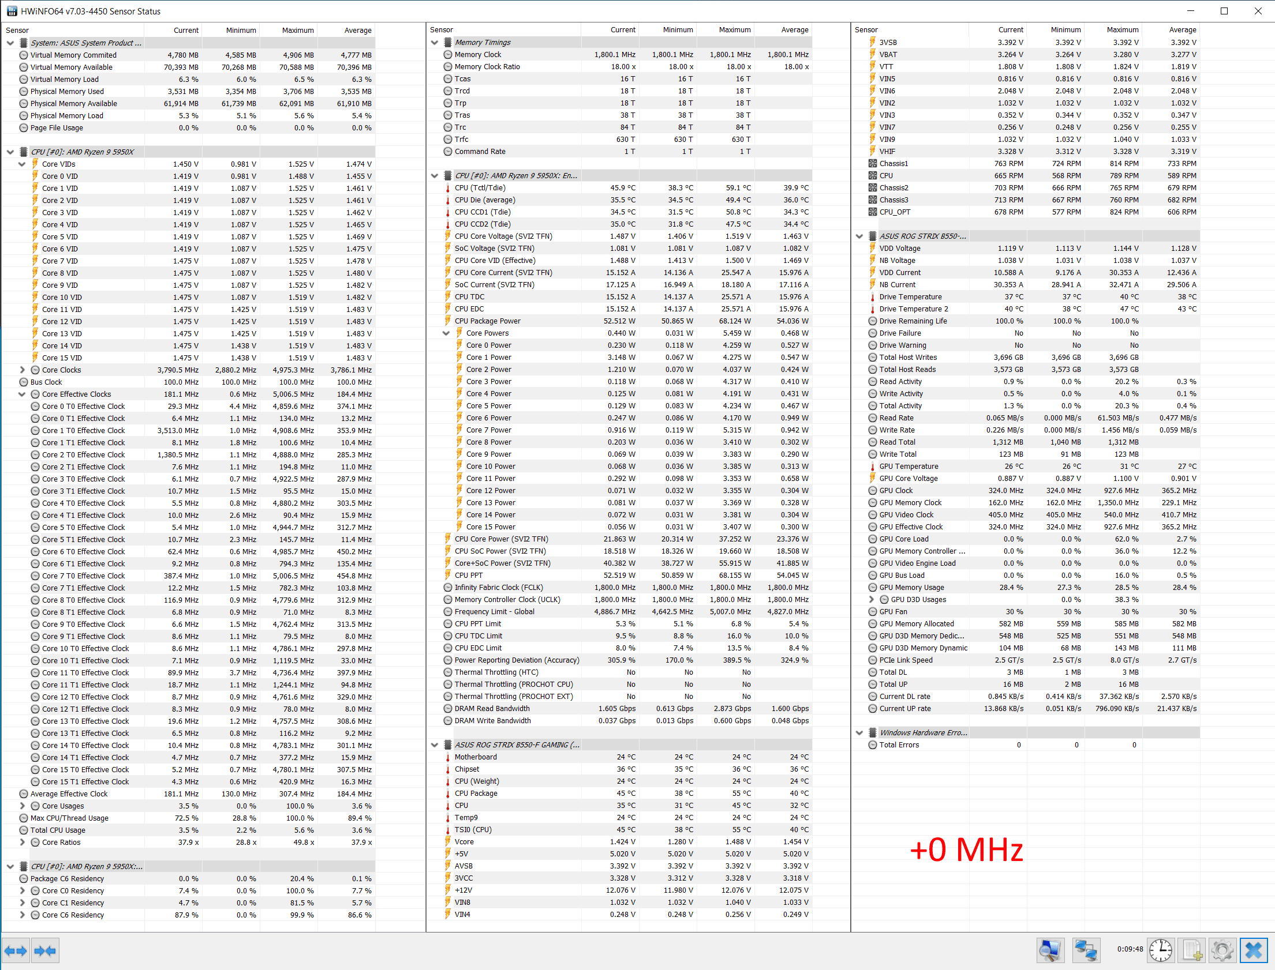Click the thermometer icon beside Drive Temperature 2
The image size is (1275, 970).
tap(872, 309)
